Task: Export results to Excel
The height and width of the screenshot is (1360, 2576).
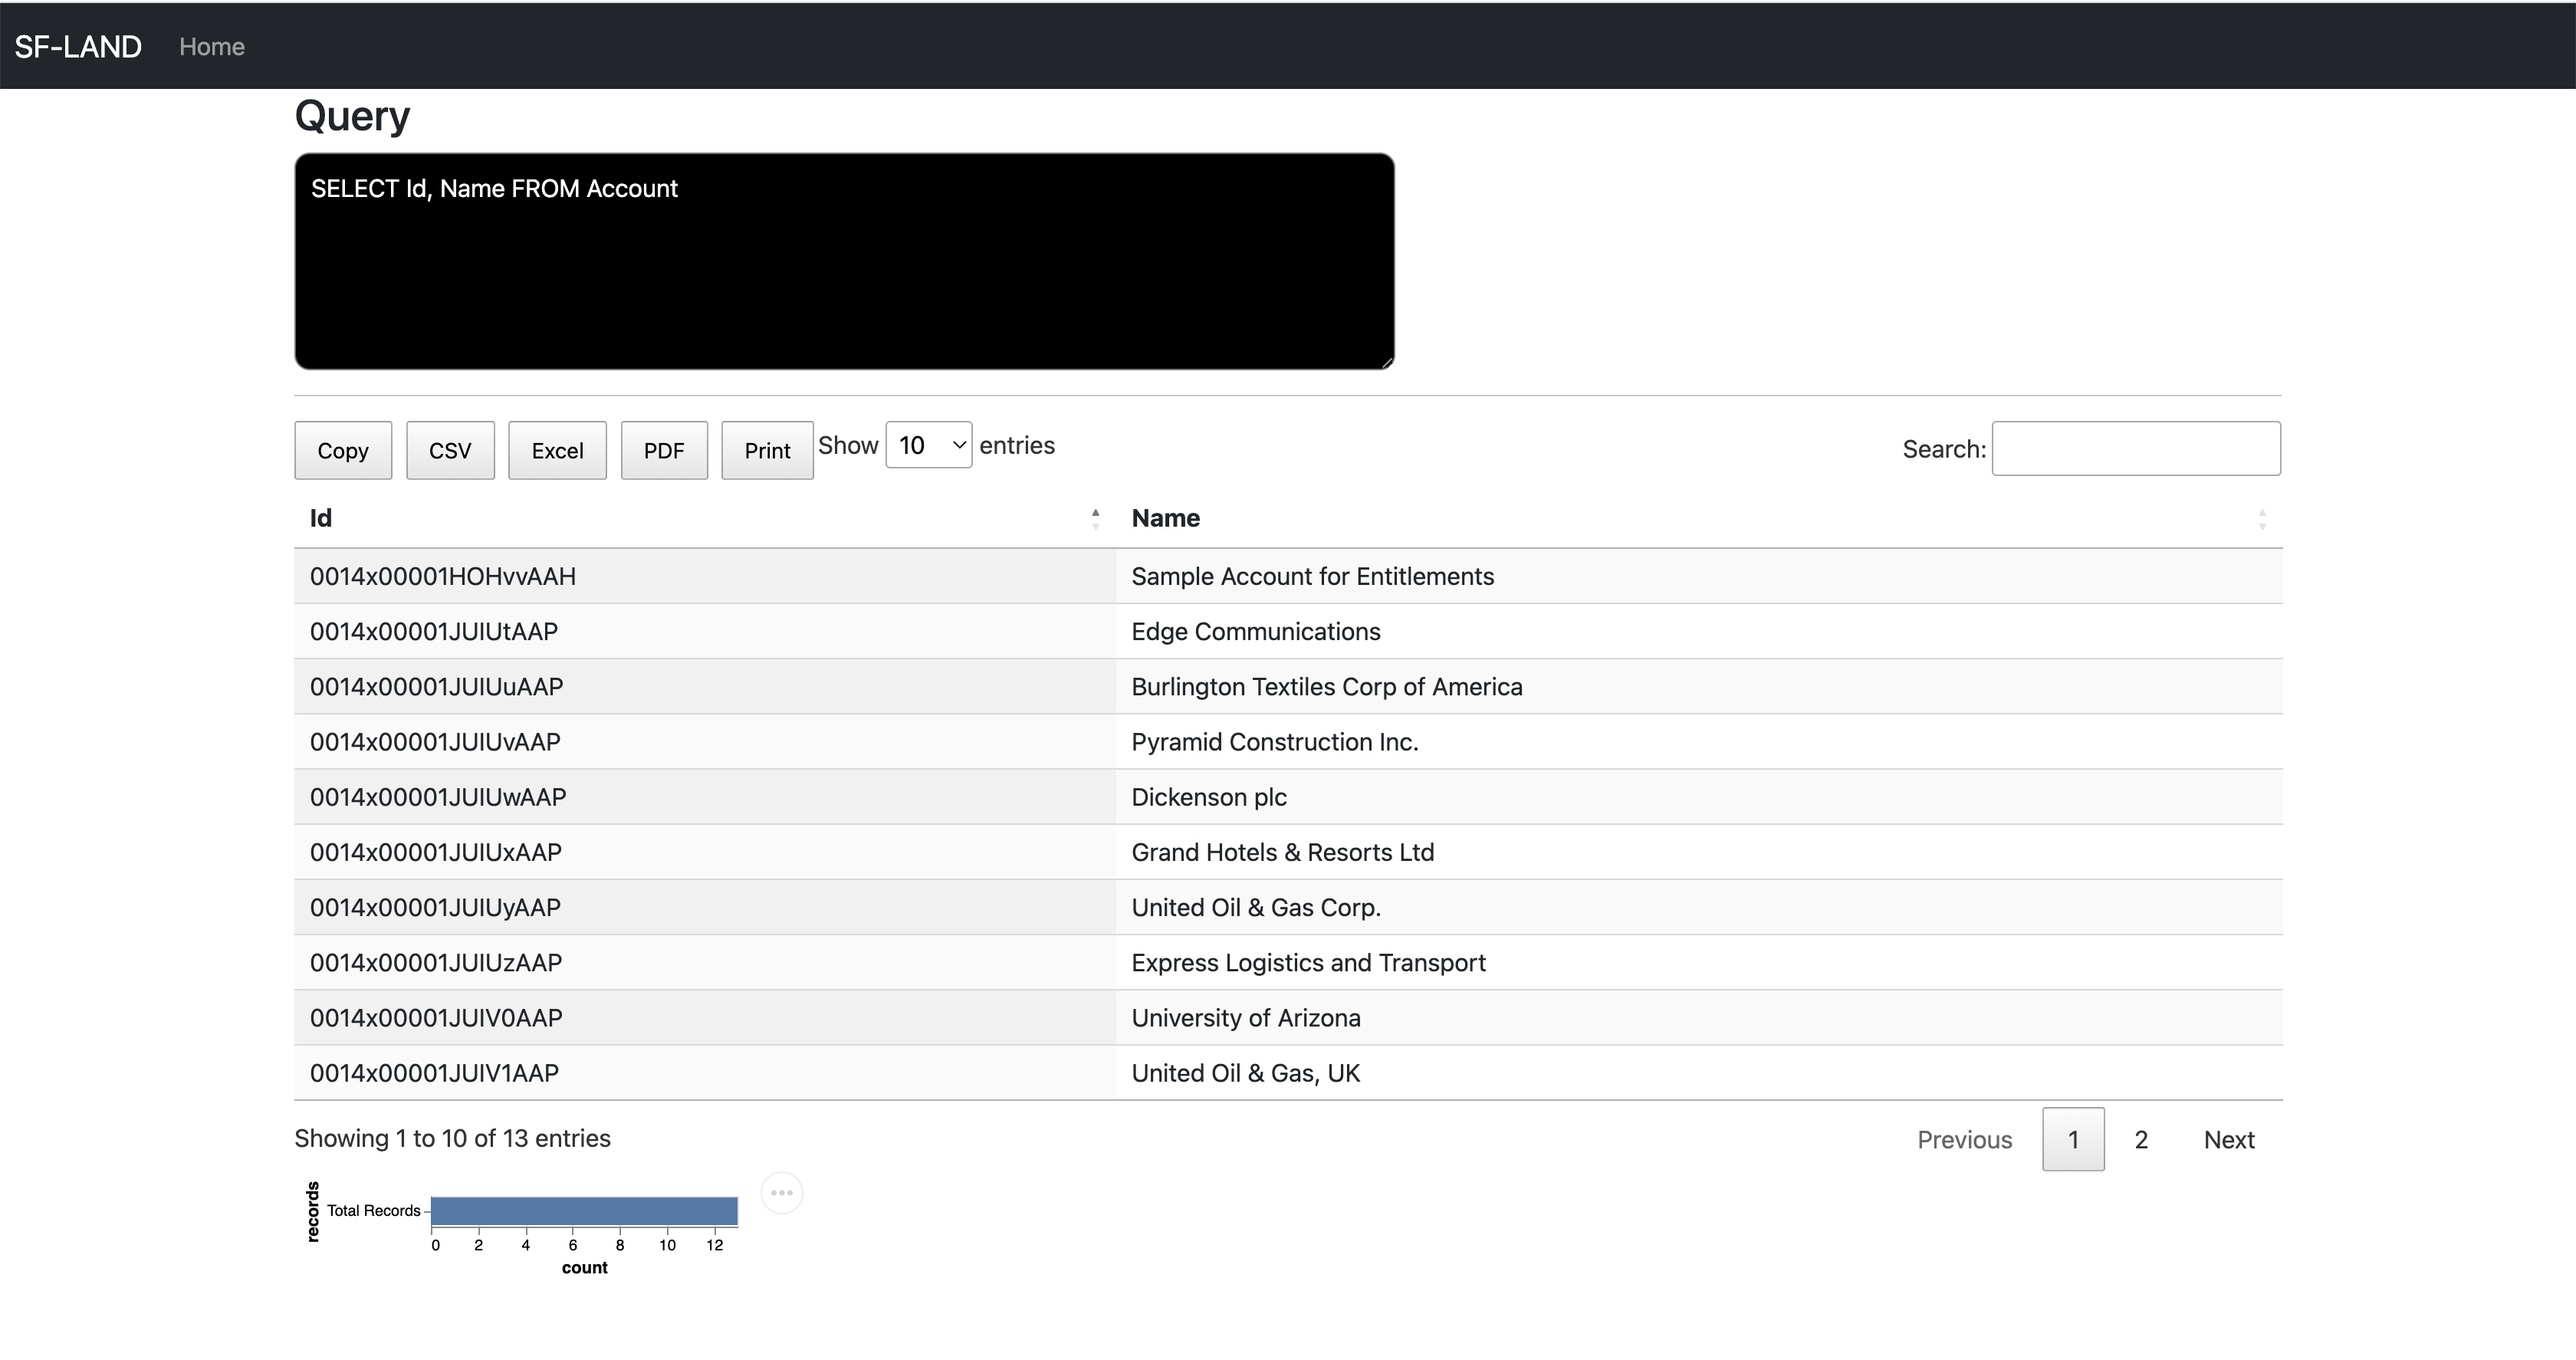Action: pyautogui.click(x=557, y=450)
